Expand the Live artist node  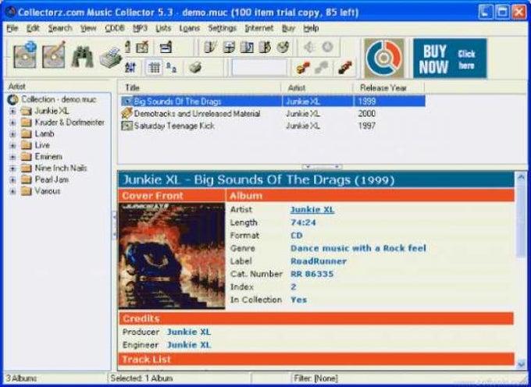coord(12,145)
